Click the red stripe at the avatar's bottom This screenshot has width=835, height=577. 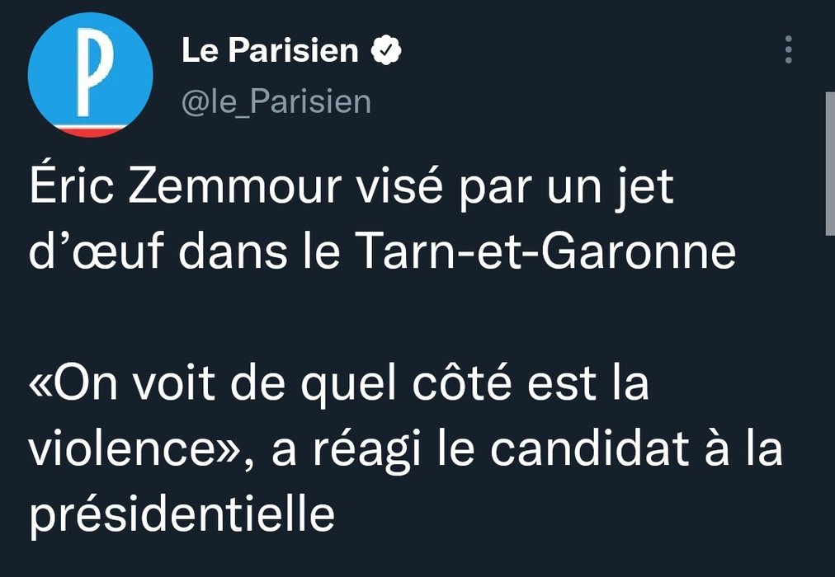tap(91, 130)
